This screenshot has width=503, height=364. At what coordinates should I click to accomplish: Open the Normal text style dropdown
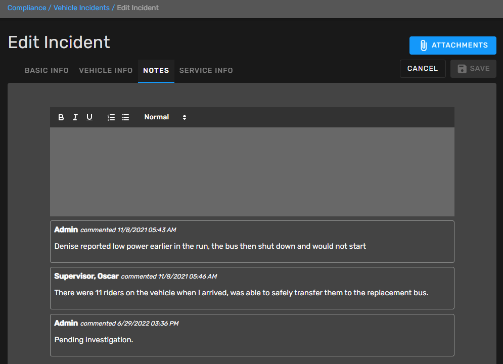click(x=164, y=117)
